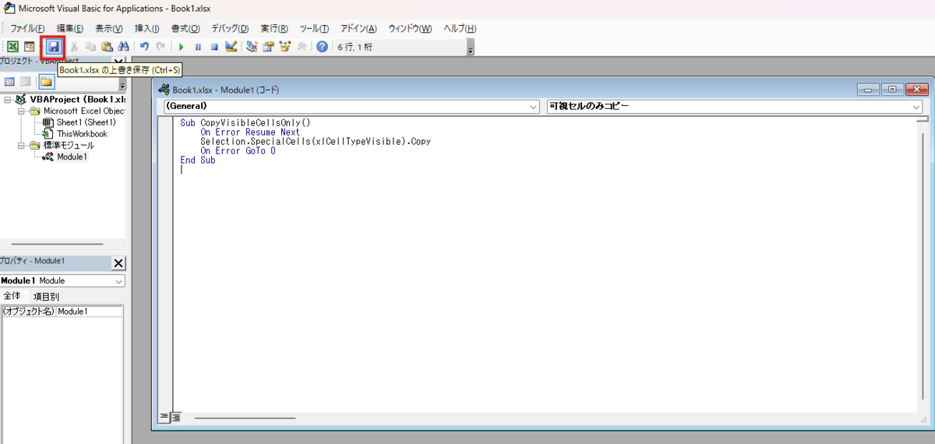Select Sheet1 (Sheet1) in project tree

pos(86,122)
